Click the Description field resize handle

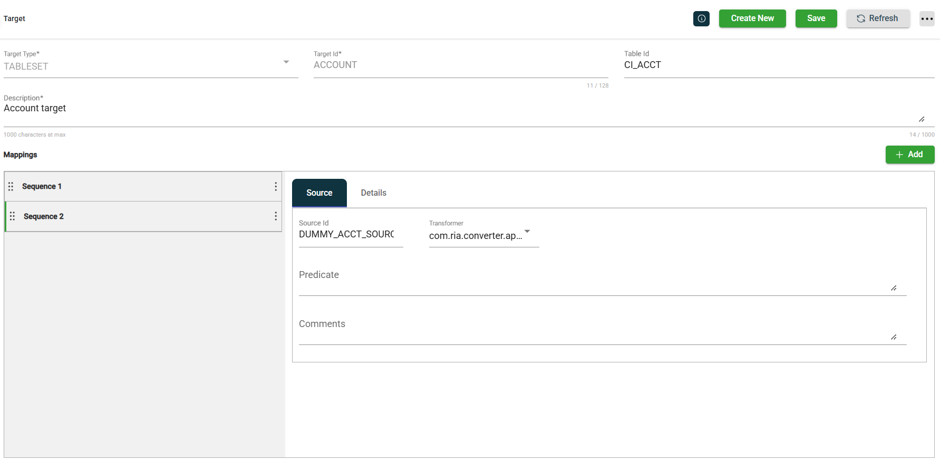(x=921, y=119)
